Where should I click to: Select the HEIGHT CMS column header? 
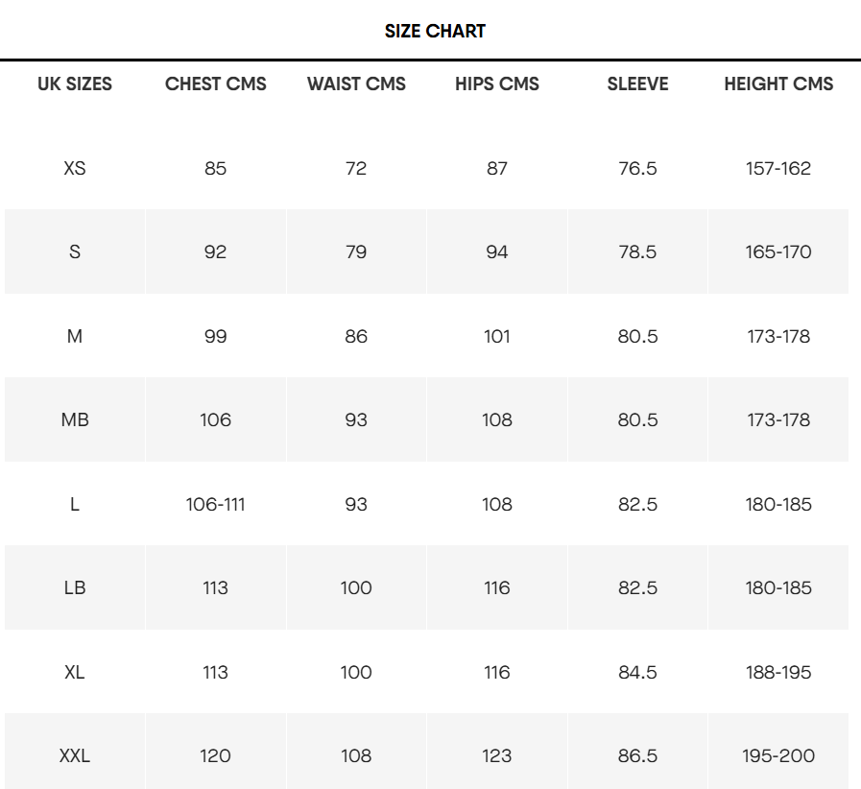click(x=778, y=84)
